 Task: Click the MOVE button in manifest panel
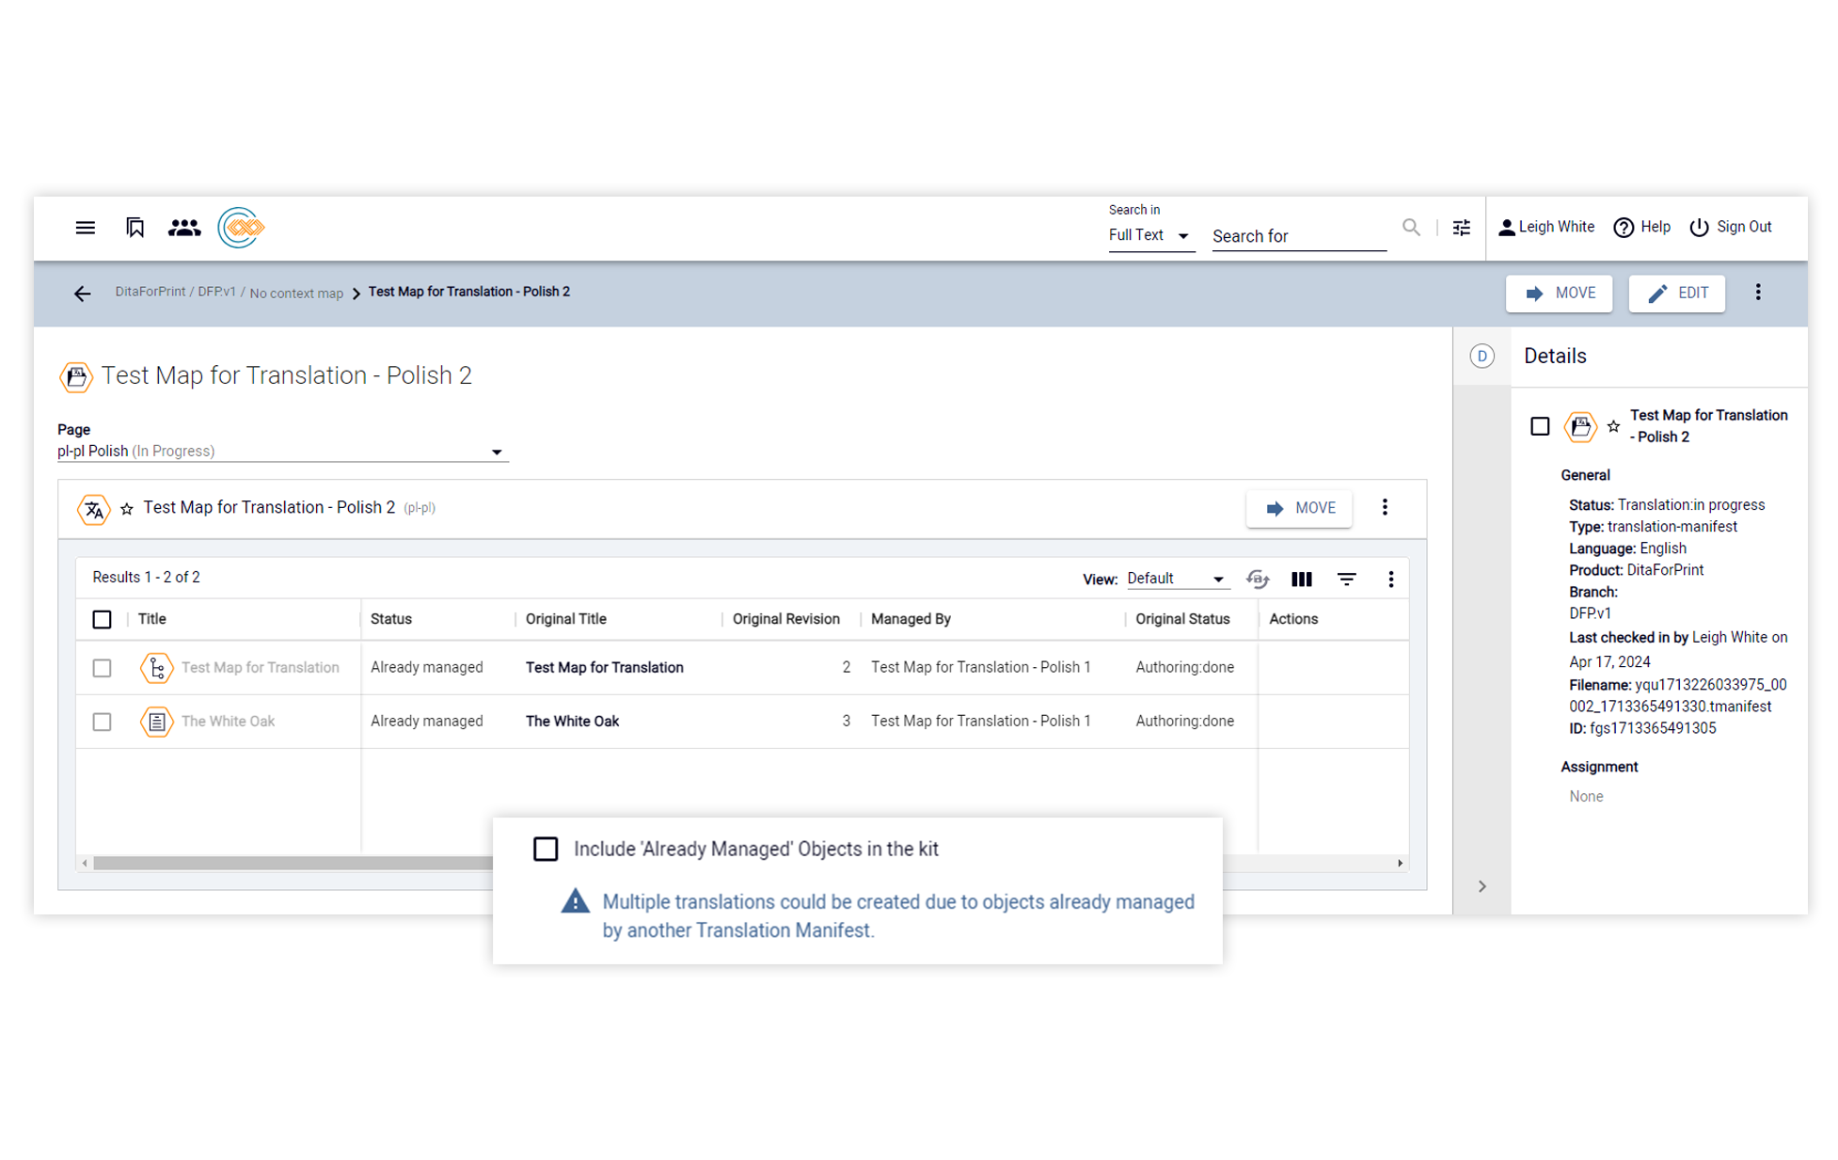[x=1299, y=508]
